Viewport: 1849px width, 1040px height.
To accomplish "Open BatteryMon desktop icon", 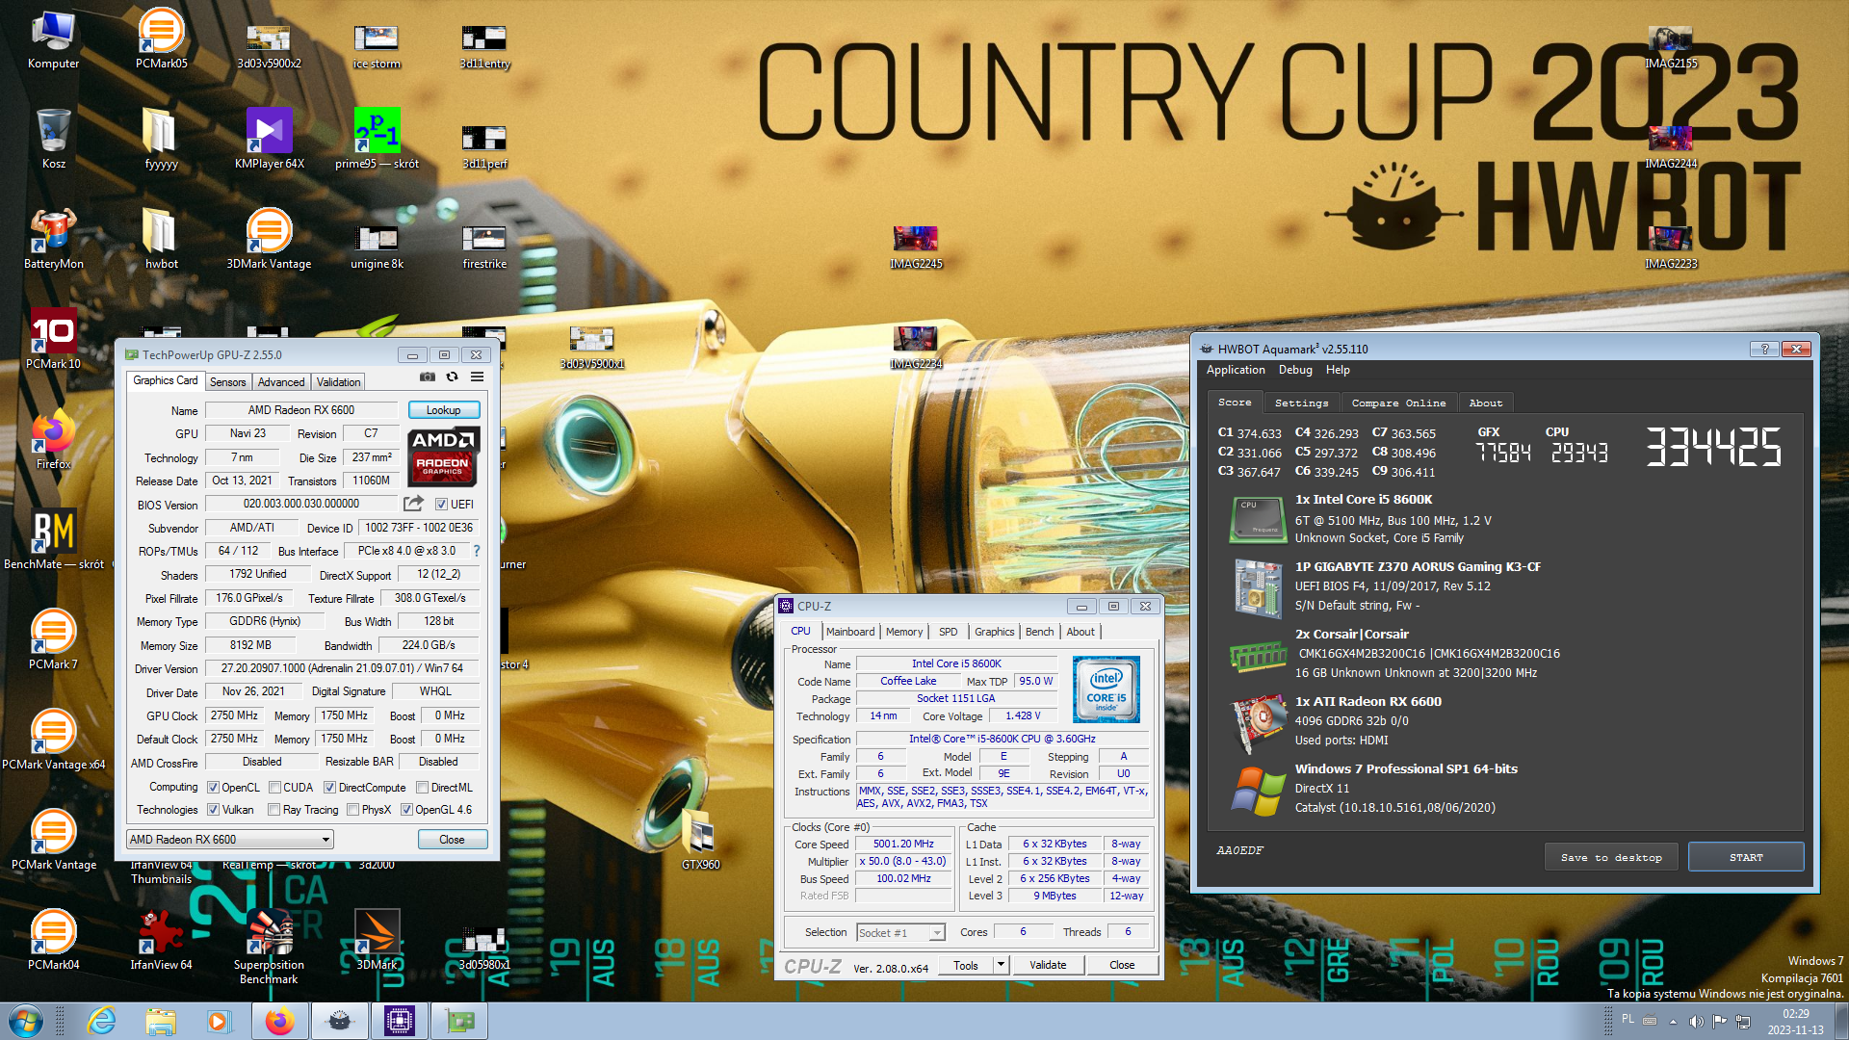I will (53, 239).
